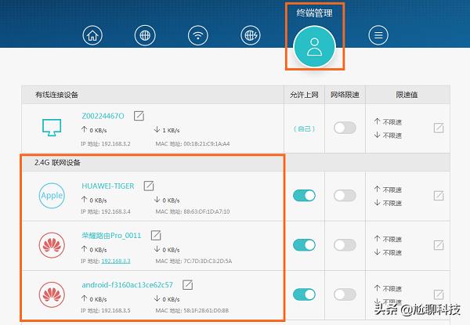Open the Wi-Fi settings icon

[198, 35]
